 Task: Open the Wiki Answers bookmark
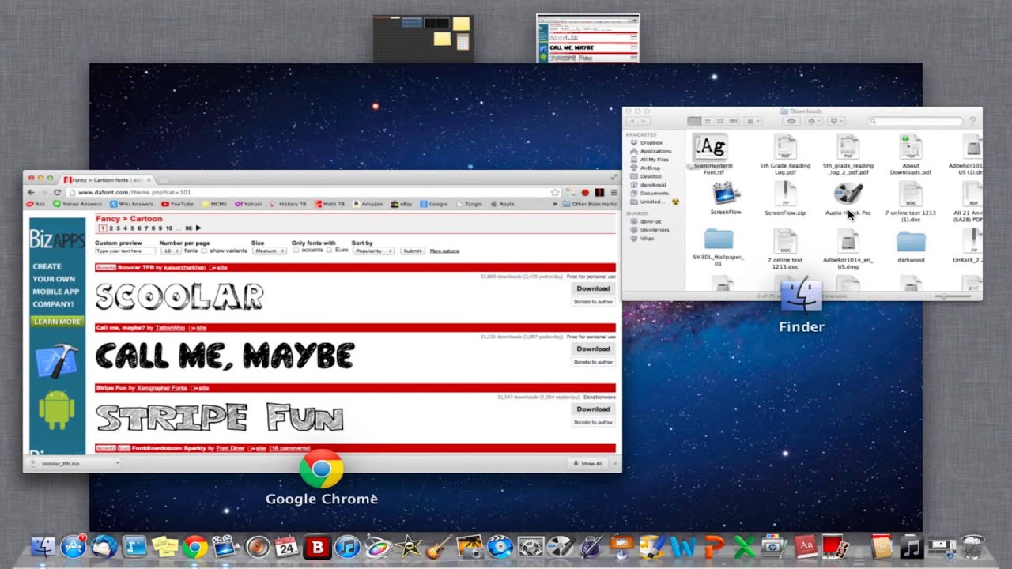[130, 204]
